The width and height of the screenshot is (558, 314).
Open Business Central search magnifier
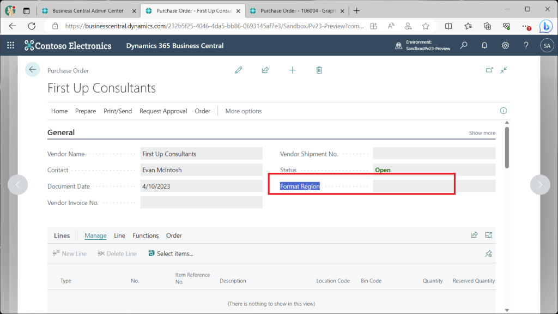tap(464, 45)
